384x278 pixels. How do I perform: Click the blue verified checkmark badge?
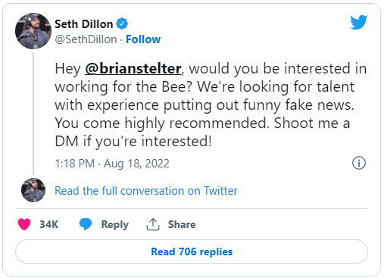coord(122,23)
